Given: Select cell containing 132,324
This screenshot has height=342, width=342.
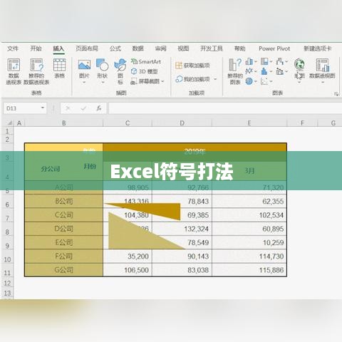Looking at the screenshot, I should coord(182,229).
